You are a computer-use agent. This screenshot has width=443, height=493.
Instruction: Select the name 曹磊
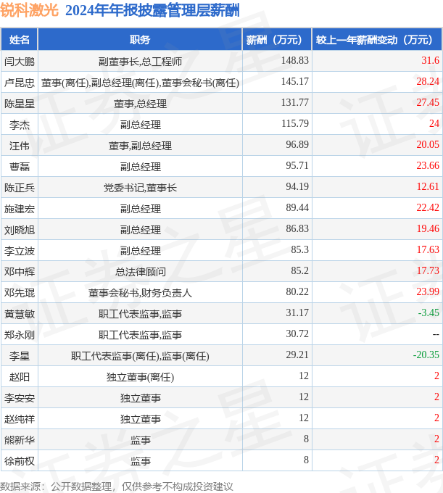pyautogui.click(x=19, y=167)
